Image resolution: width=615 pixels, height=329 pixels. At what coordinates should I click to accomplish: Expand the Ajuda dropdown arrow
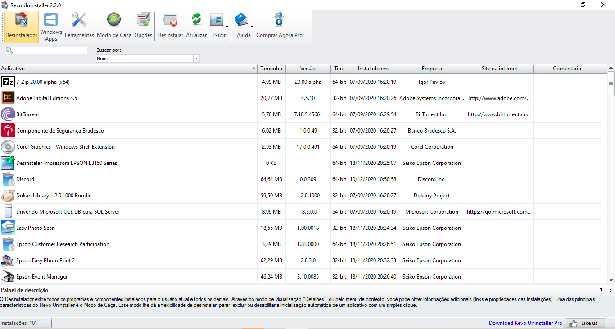[252, 27]
